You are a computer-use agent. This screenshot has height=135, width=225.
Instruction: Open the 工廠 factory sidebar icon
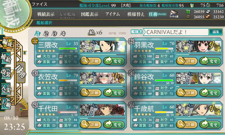point(6,103)
